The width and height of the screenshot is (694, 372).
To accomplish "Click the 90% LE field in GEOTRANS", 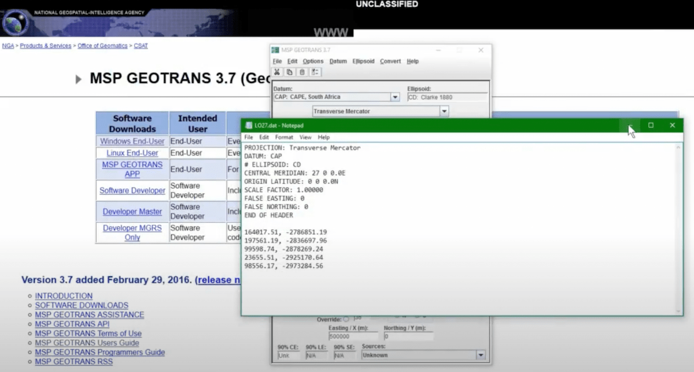I will [x=317, y=355].
